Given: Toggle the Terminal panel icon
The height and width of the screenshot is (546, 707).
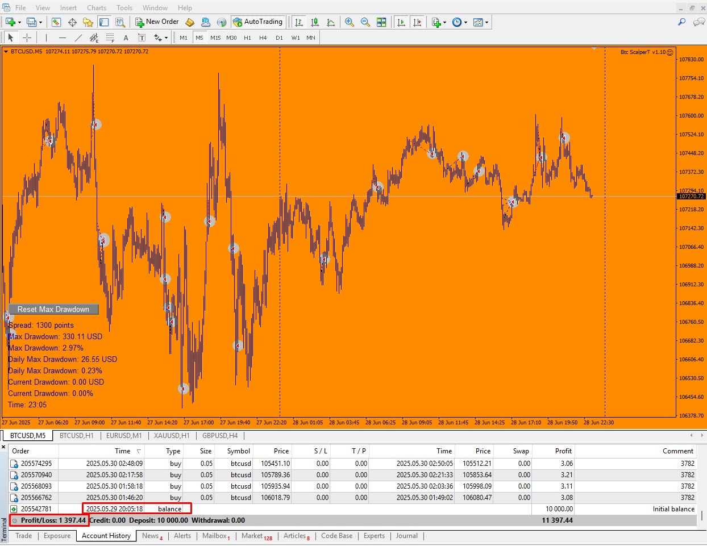Looking at the screenshot, I should click(x=104, y=22).
